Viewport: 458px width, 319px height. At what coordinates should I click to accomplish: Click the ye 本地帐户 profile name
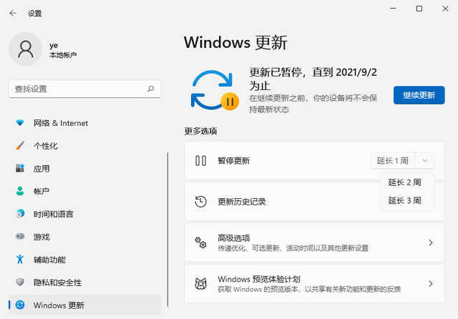point(63,50)
